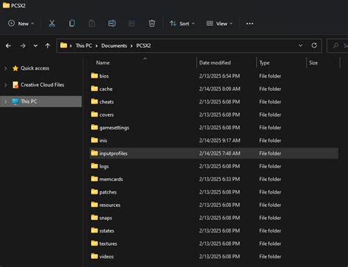This screenshot has height=267, width=348.
Task: Go back with the left arrow
Action: coord(8,45)
